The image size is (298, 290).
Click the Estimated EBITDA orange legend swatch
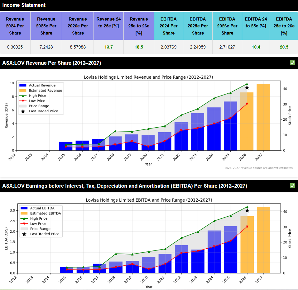click(x=24, y=213)
